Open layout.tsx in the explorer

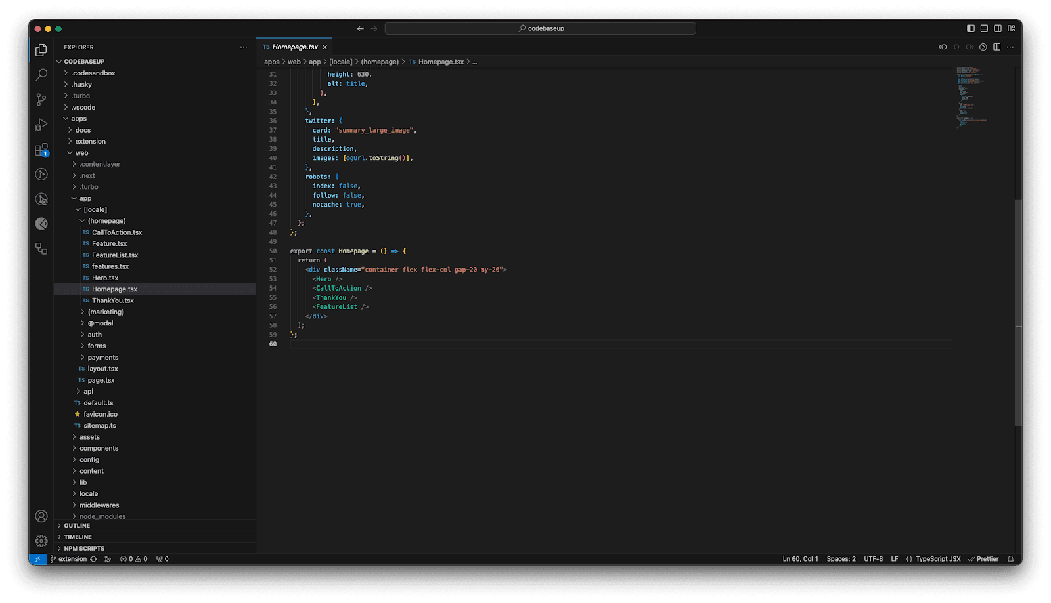(154, 369)
